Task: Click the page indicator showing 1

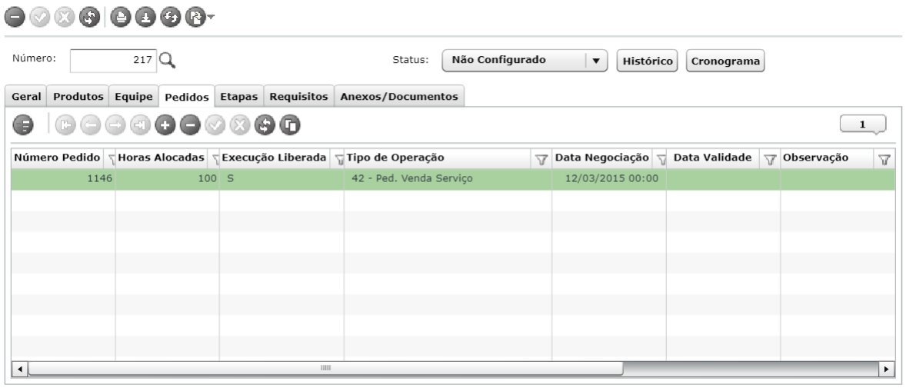Action: pyautogui.click(x=863, y=124)
